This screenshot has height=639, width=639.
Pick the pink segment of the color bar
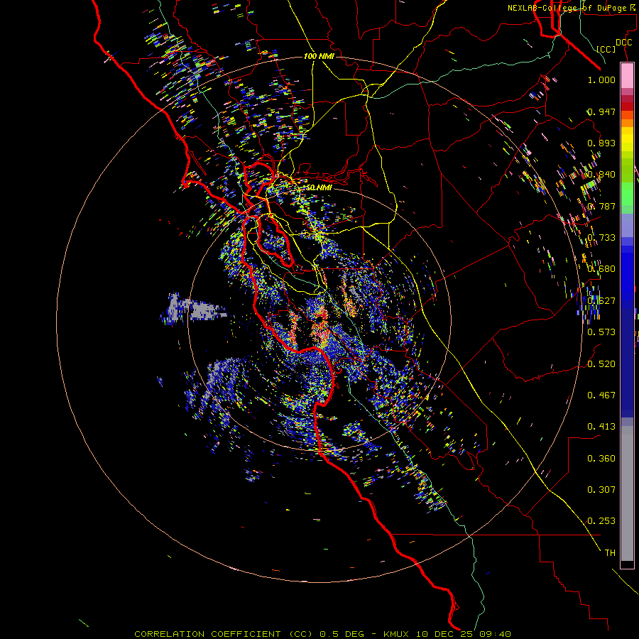[627, 76]
